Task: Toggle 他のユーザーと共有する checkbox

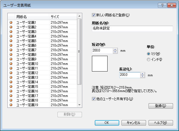Action: (x=94, y=99)
